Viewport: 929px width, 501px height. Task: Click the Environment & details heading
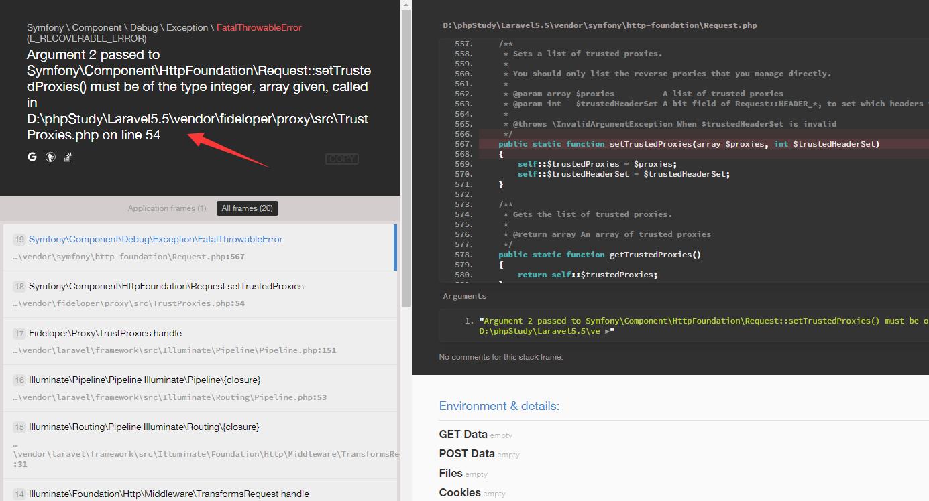click(x=499, y=406)
